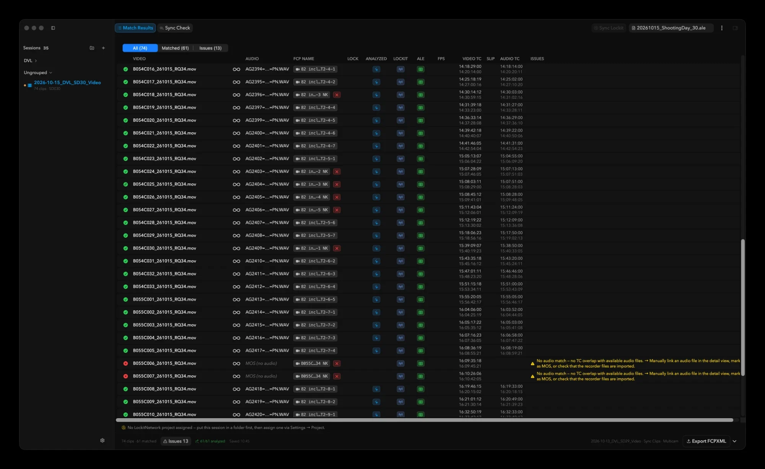Switch to Match Results tab

click(x=135, y=28)
